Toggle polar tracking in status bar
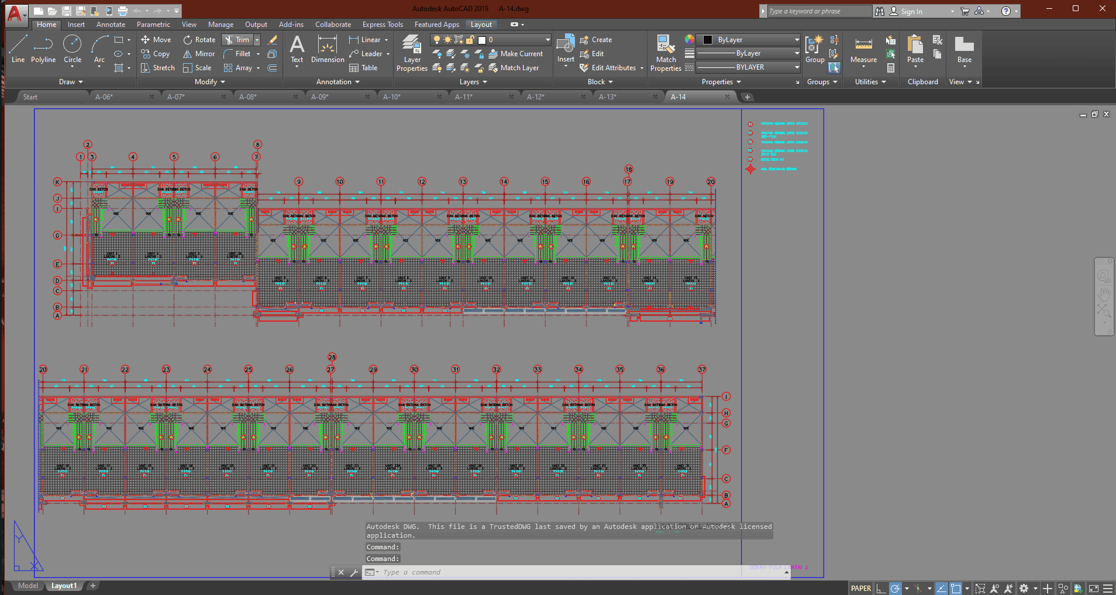The width and height of the screenshot is (1116, 595). (x=895, y=589)
